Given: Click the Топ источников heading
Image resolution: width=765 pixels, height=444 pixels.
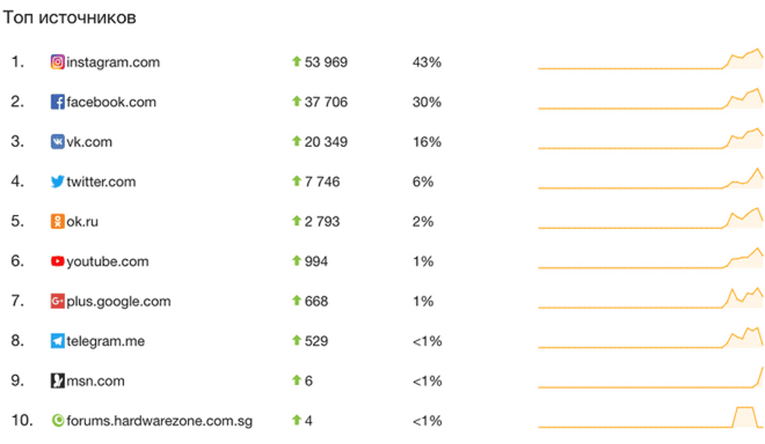Looking at the screenshot, I should point(69,18).
